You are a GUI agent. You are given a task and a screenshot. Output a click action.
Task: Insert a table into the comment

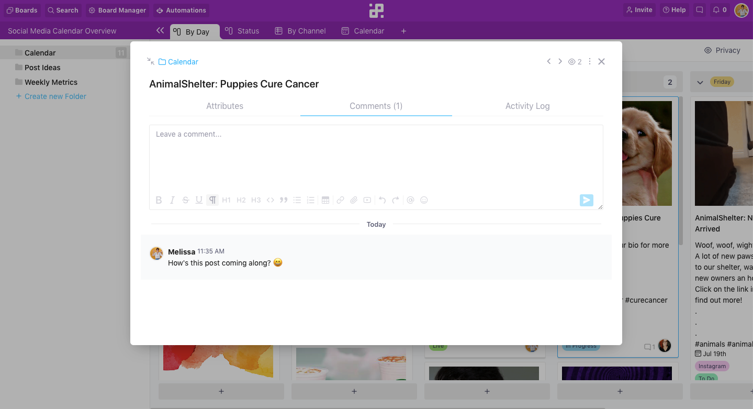(x=325, y=200)
